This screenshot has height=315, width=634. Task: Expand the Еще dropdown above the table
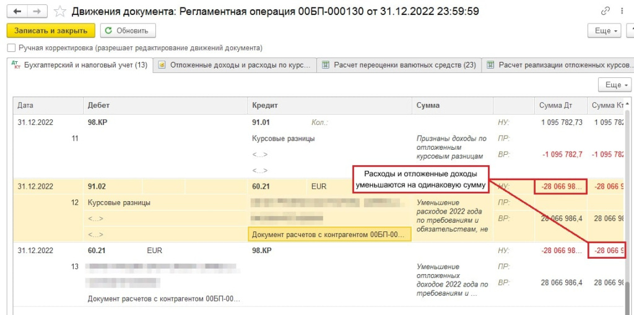pos(614,85)
